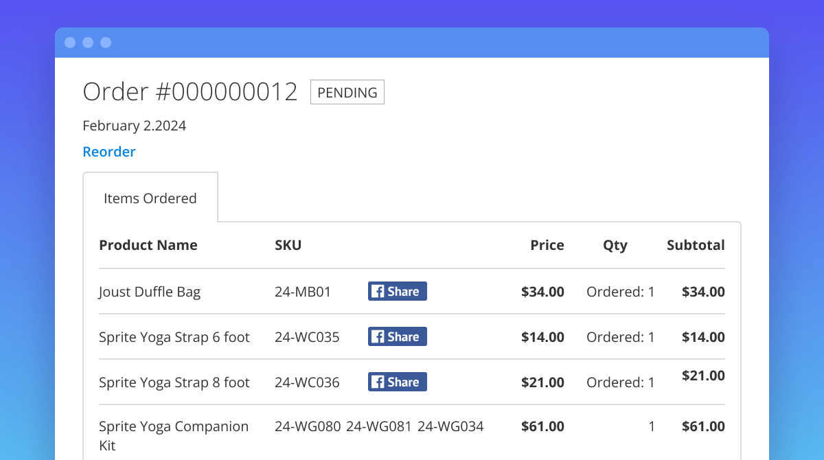Click the Reorder link
The width and height of the screenshot is (824, 460).
coord(109,152)
